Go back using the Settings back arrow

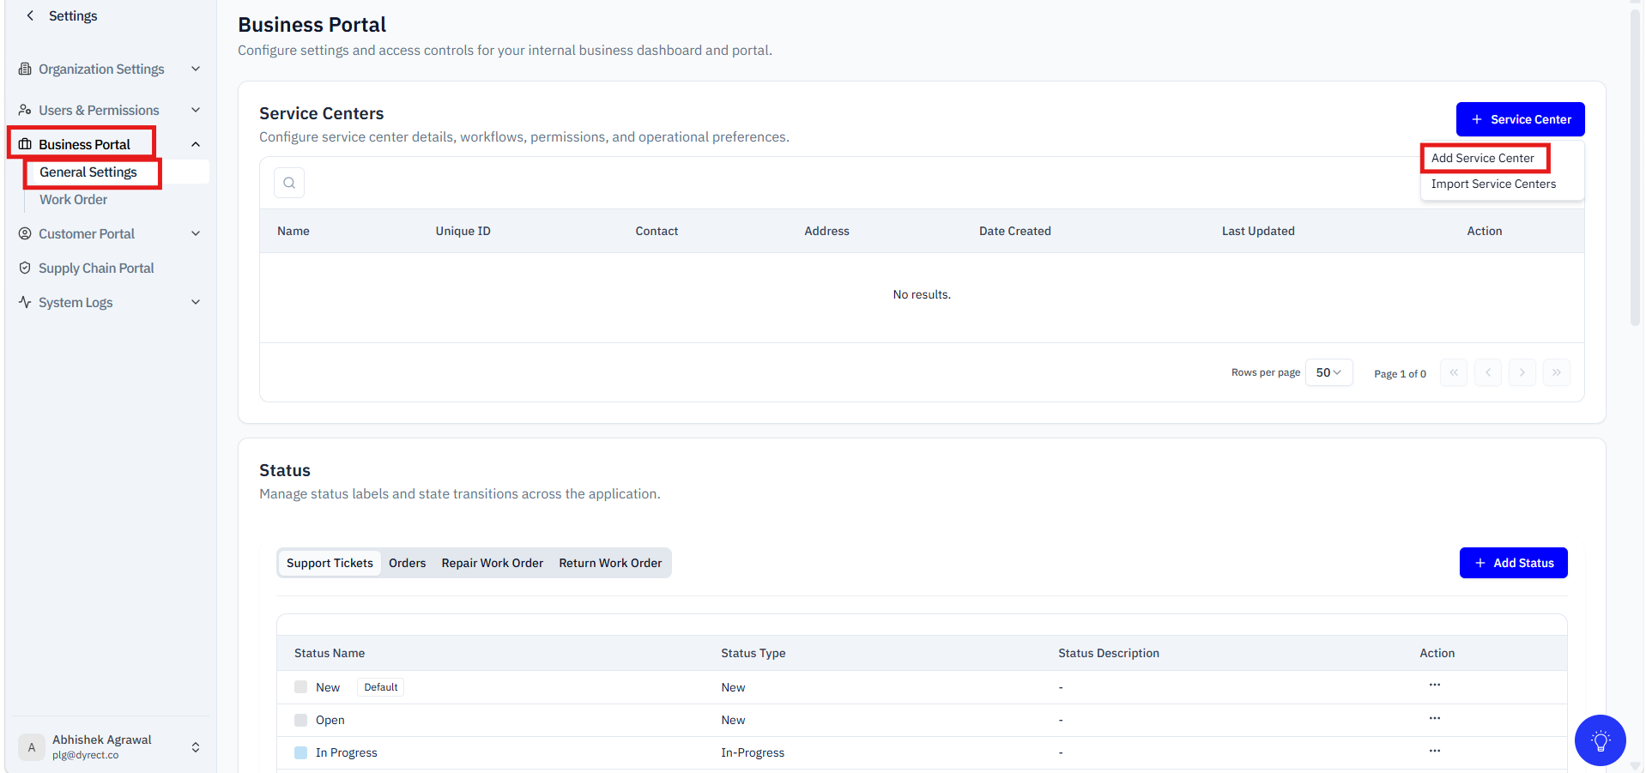(31, 15)
